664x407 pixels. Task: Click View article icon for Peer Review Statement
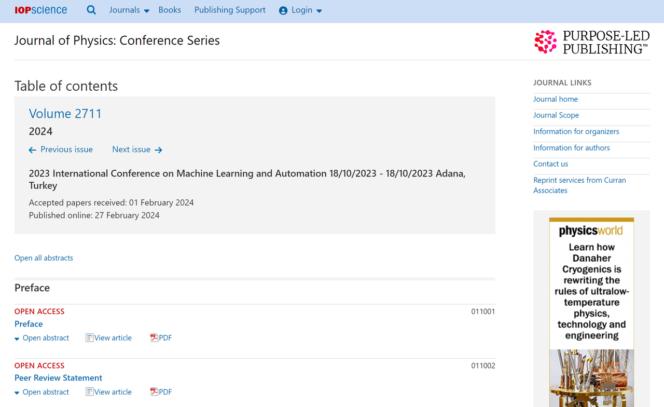pos(89,391)
